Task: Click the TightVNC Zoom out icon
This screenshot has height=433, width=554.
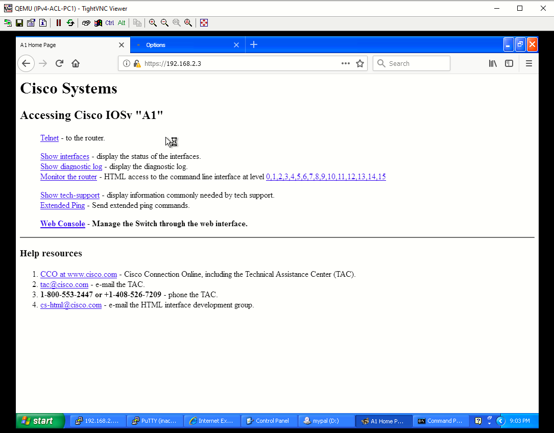Action: (x=164, y=23)
